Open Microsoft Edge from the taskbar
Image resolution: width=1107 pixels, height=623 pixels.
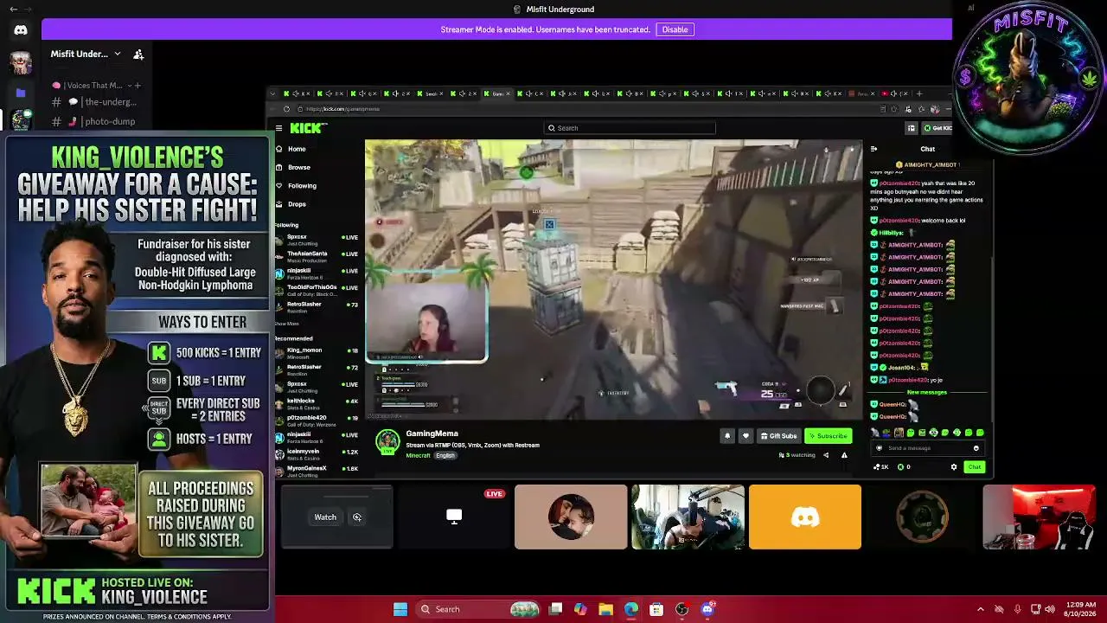pos(631,609)
